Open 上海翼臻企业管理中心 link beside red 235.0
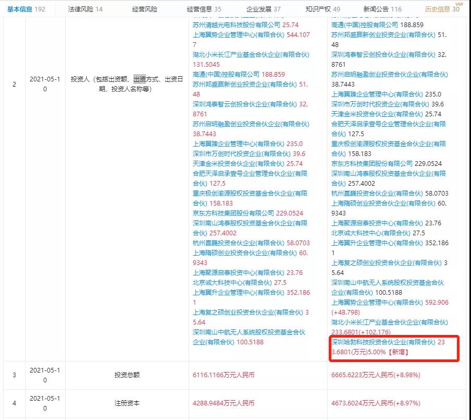 [238, 144]
